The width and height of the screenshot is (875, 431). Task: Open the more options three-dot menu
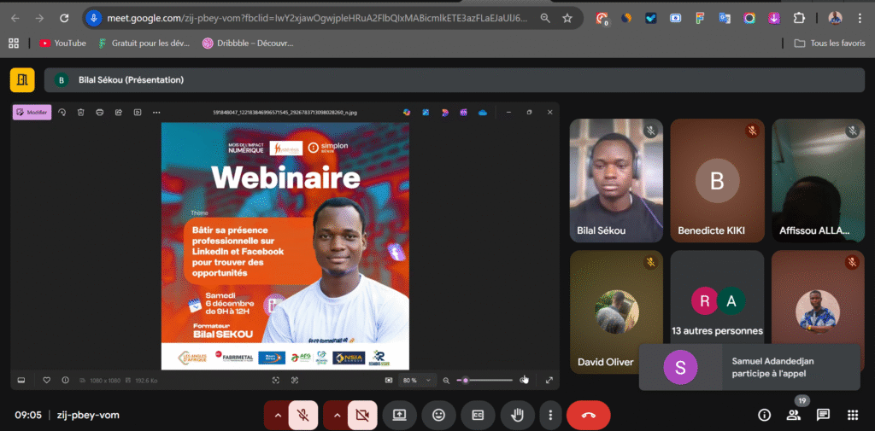pyautogui.click(x=550, y=415)
